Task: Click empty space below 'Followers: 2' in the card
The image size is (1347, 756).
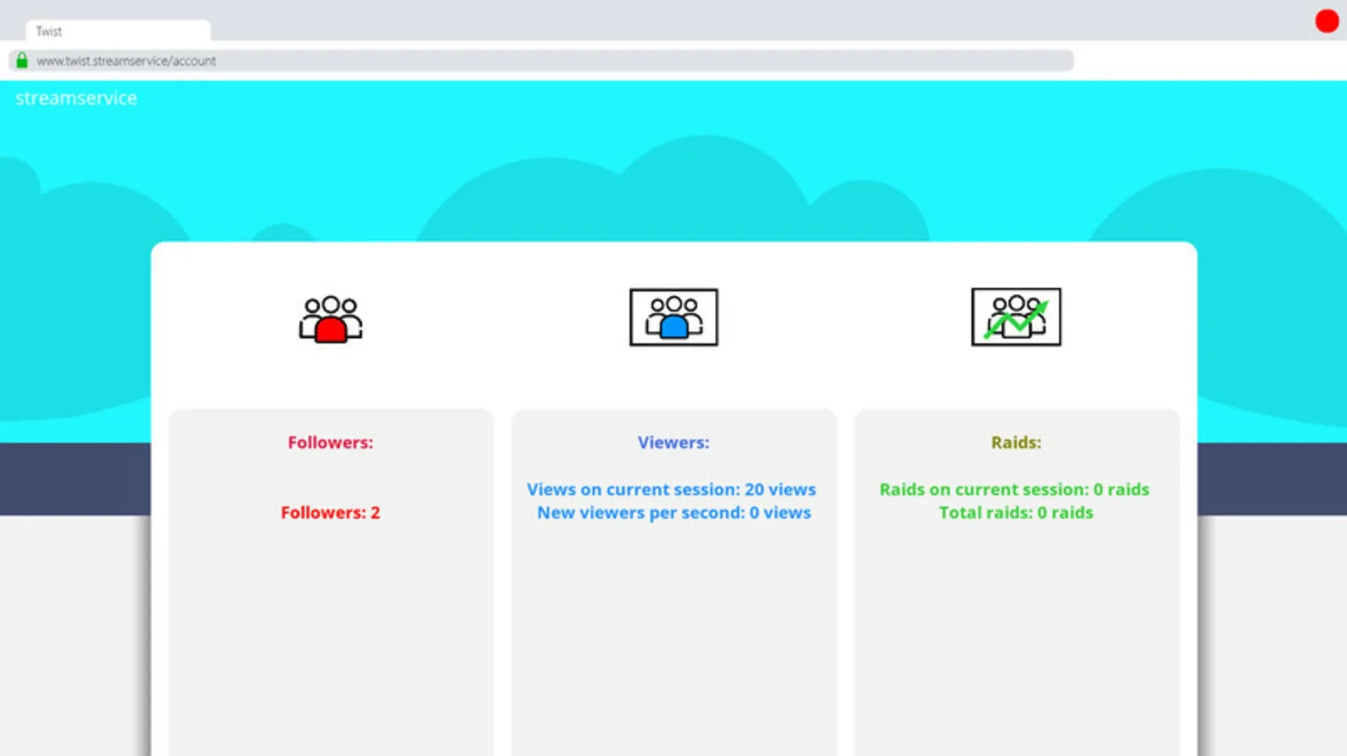Action: tap(330, 631)
